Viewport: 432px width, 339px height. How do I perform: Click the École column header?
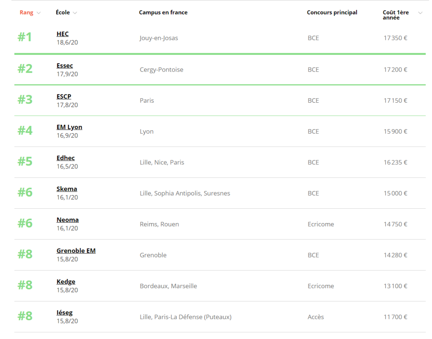pyautogui.click(x=63, y=12)
